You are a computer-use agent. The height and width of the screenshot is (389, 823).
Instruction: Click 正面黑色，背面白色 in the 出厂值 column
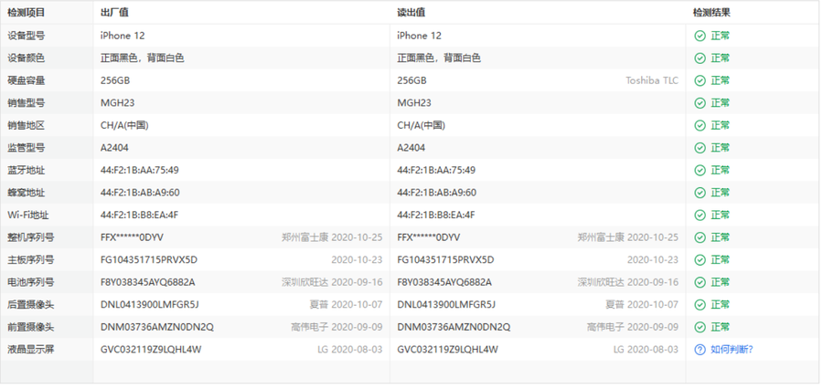(143, 58)
